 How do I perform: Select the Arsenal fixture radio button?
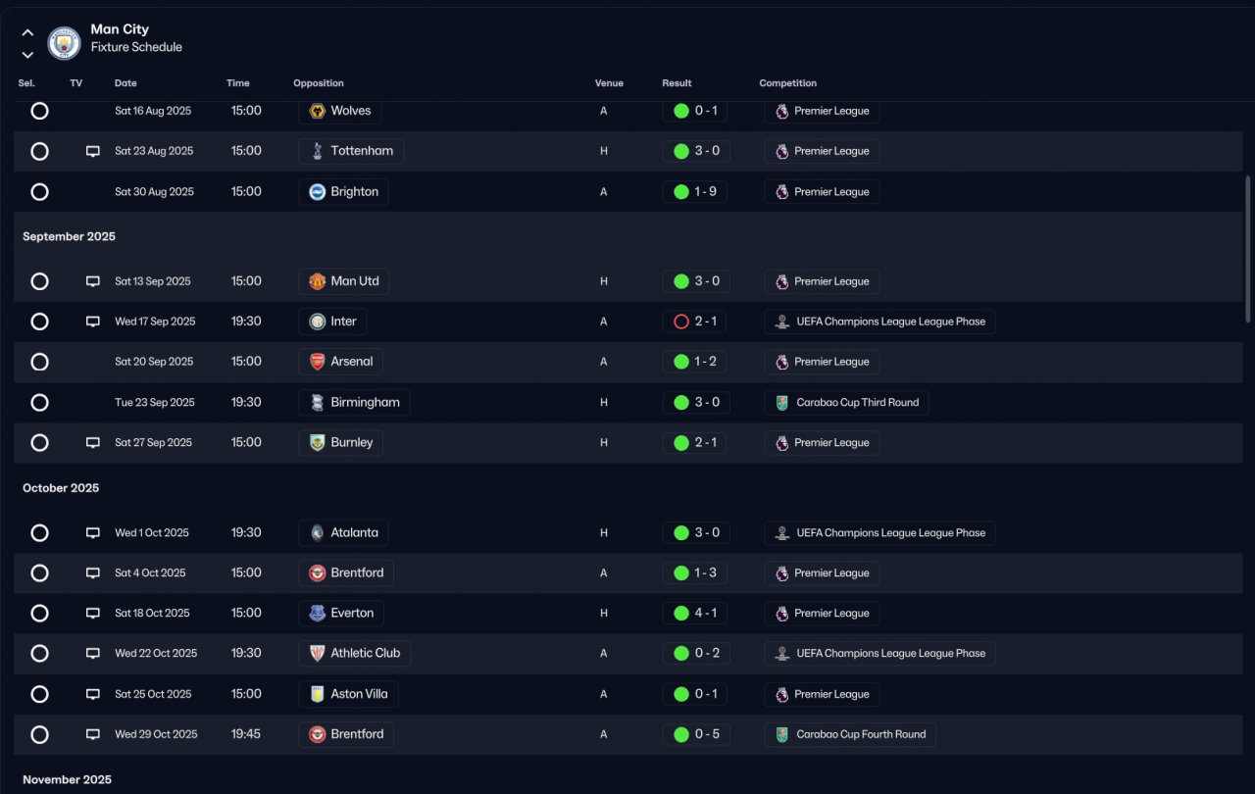[x=39, y=362]
